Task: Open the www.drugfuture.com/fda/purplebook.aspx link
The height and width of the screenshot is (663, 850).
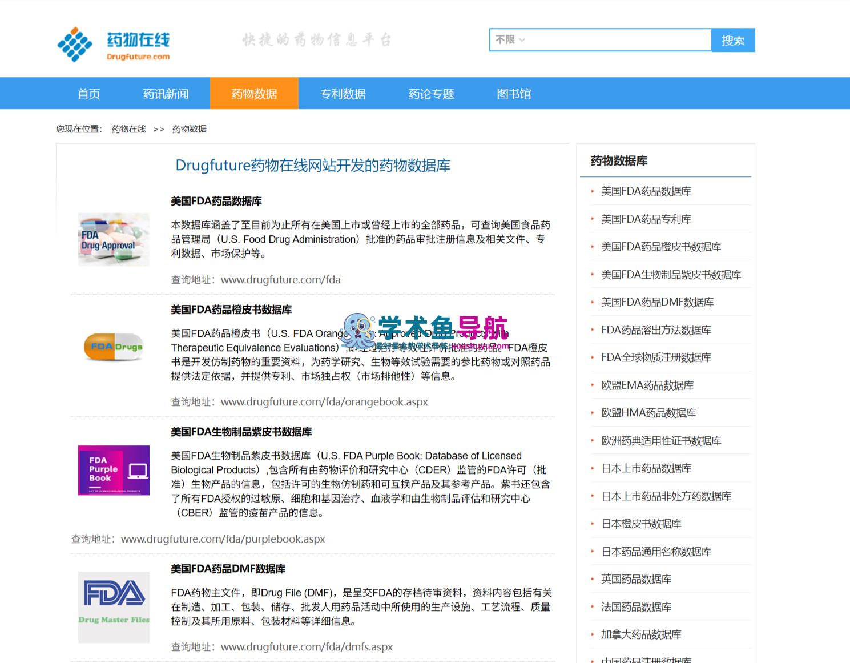Action: 223,539
